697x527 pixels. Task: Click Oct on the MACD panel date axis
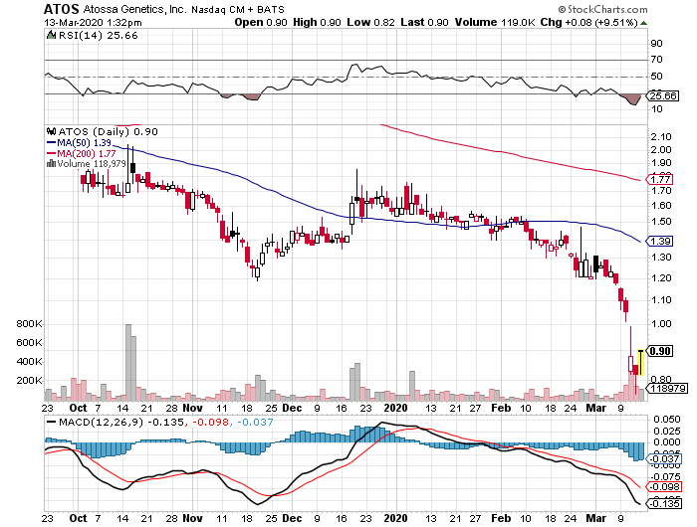(x=79, y=519)
